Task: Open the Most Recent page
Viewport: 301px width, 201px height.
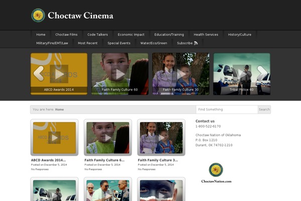Action: (87, 43)
